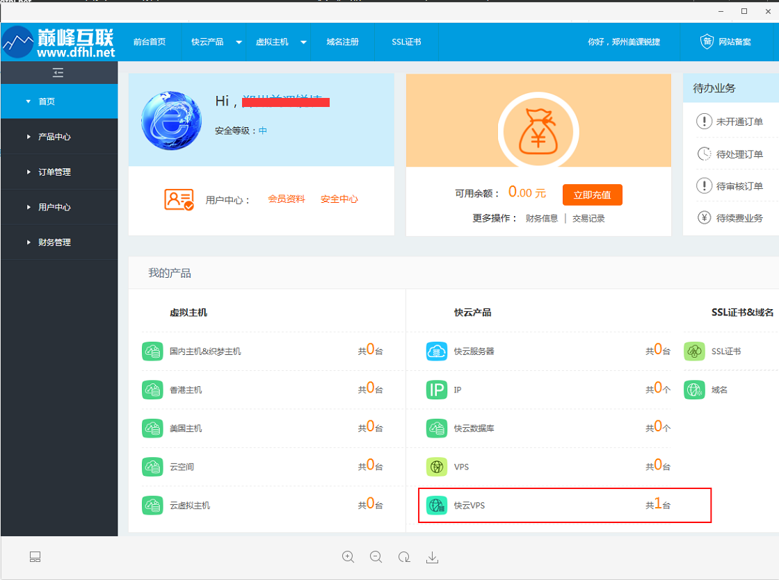Go to 前台首页 in top navigation
The height and width of the screenshot is (580, 779).
click(150, 42)
